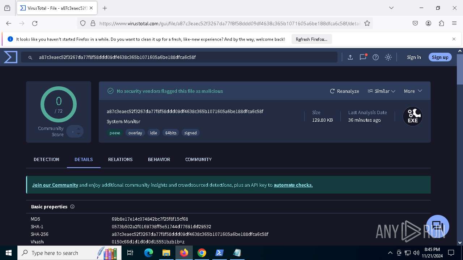Click the search magnifier icon
Screen dimensions: 463x260
pyautogui.click(x=30, y=57)
